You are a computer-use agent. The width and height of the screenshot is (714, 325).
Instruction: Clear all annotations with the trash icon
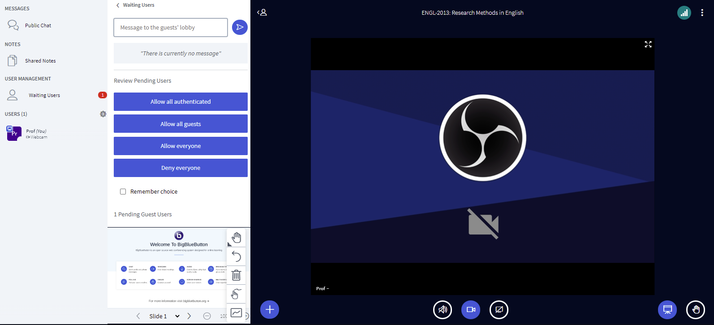236,275
